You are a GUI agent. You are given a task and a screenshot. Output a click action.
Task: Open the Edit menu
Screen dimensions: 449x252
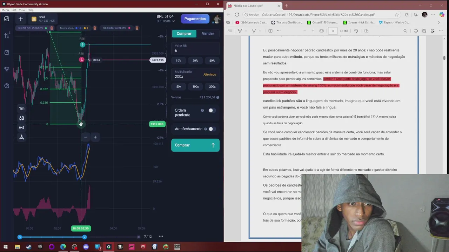point(14,10)
